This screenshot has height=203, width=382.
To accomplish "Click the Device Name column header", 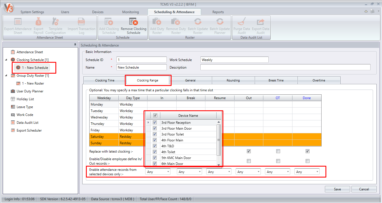I will pos(188,115).
